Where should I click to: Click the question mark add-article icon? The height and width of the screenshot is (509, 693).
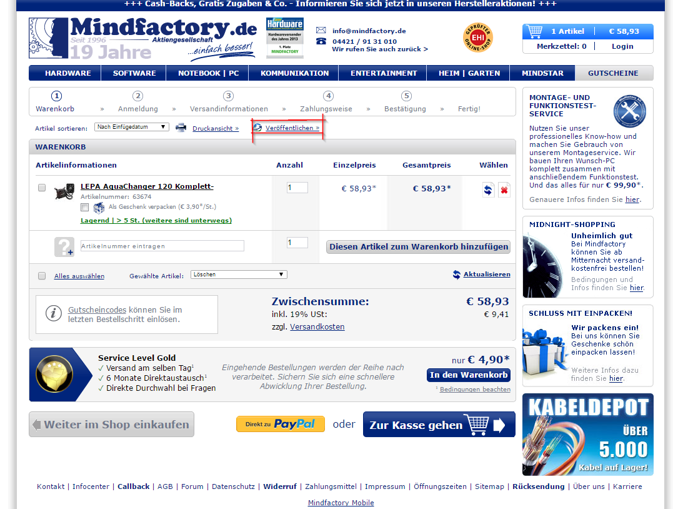click(x=64, y=247)
